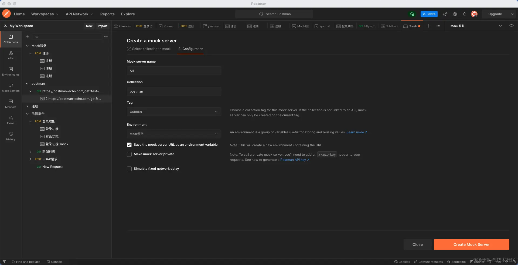This screenshot has height=265, width=518.
Task: Open the History sidebar panel
Action: pos(11,136)
